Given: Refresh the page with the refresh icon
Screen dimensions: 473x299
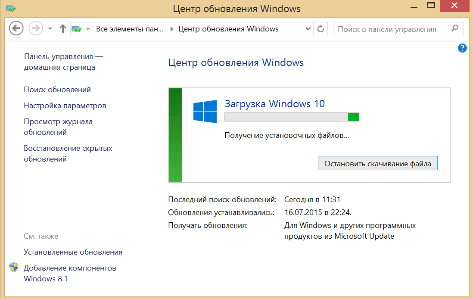Looking at the screenshot, I should (x=321, y=29).
